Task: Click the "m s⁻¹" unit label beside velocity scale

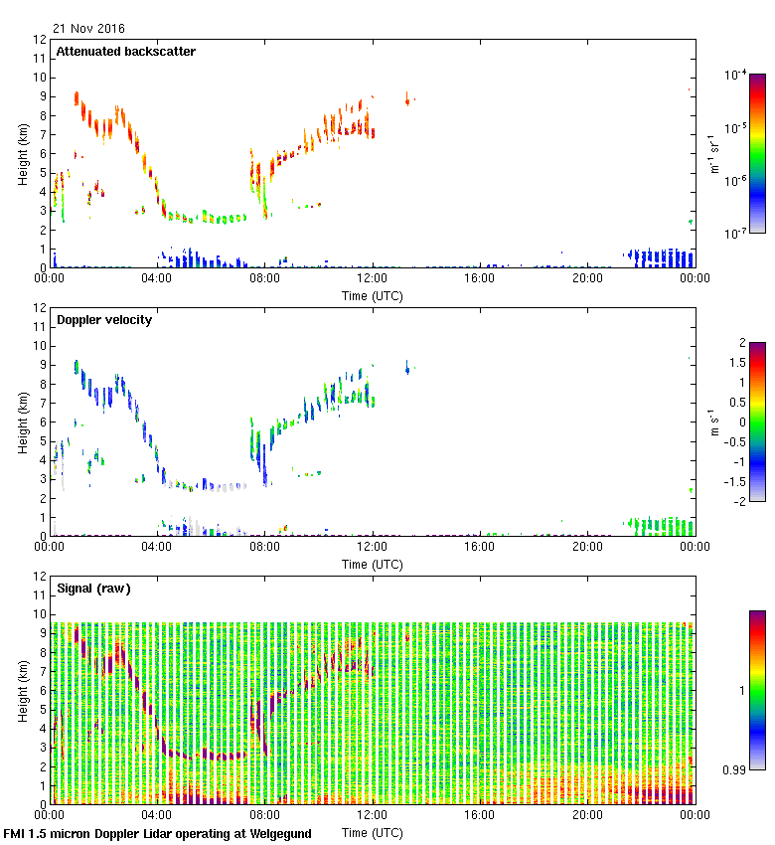Action: point(711,422)
